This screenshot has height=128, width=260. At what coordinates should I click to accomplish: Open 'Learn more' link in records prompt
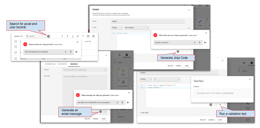point(58,44)
